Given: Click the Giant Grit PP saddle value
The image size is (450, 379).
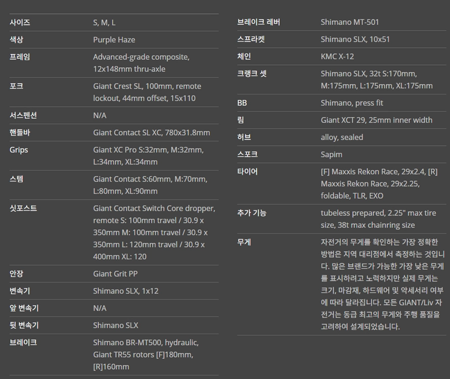Looking at the screenshot, I should click(115, 274).
